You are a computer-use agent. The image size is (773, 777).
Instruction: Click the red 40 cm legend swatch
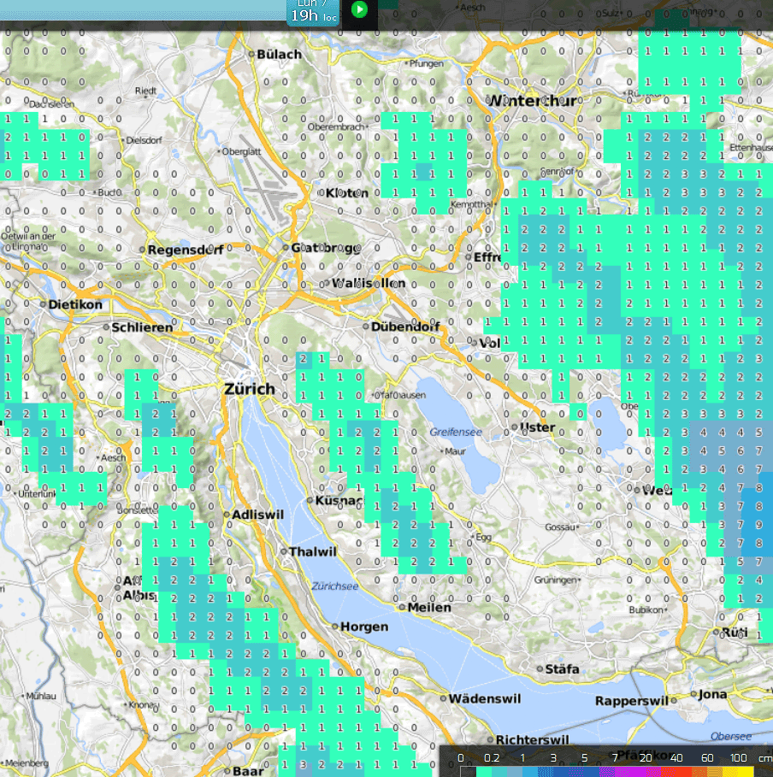[676, 772]
